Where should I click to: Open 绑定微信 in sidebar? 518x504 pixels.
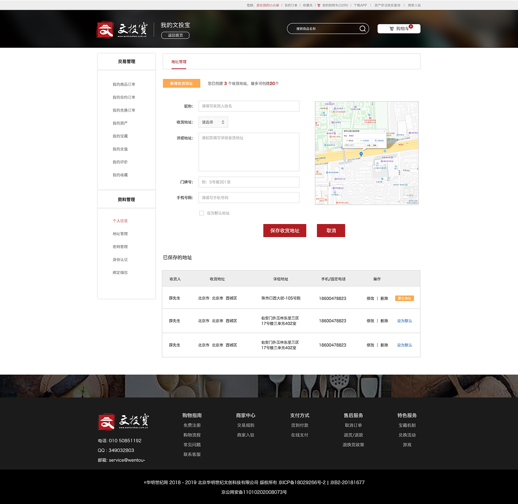[x=120, y=273]
